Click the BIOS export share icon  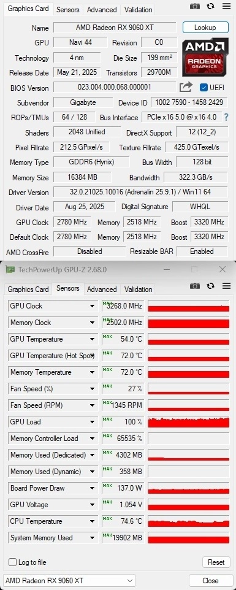click(x=186, y=87)
